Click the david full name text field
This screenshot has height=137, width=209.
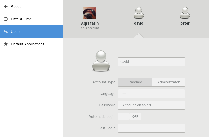(x=151, y=62)
